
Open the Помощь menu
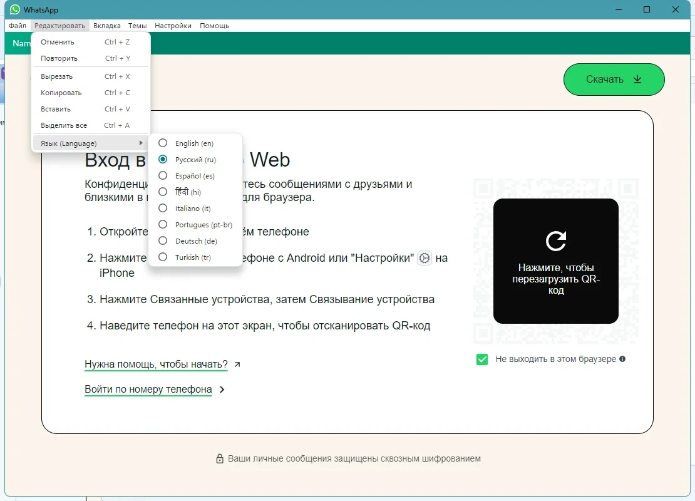tap(214, 26)
